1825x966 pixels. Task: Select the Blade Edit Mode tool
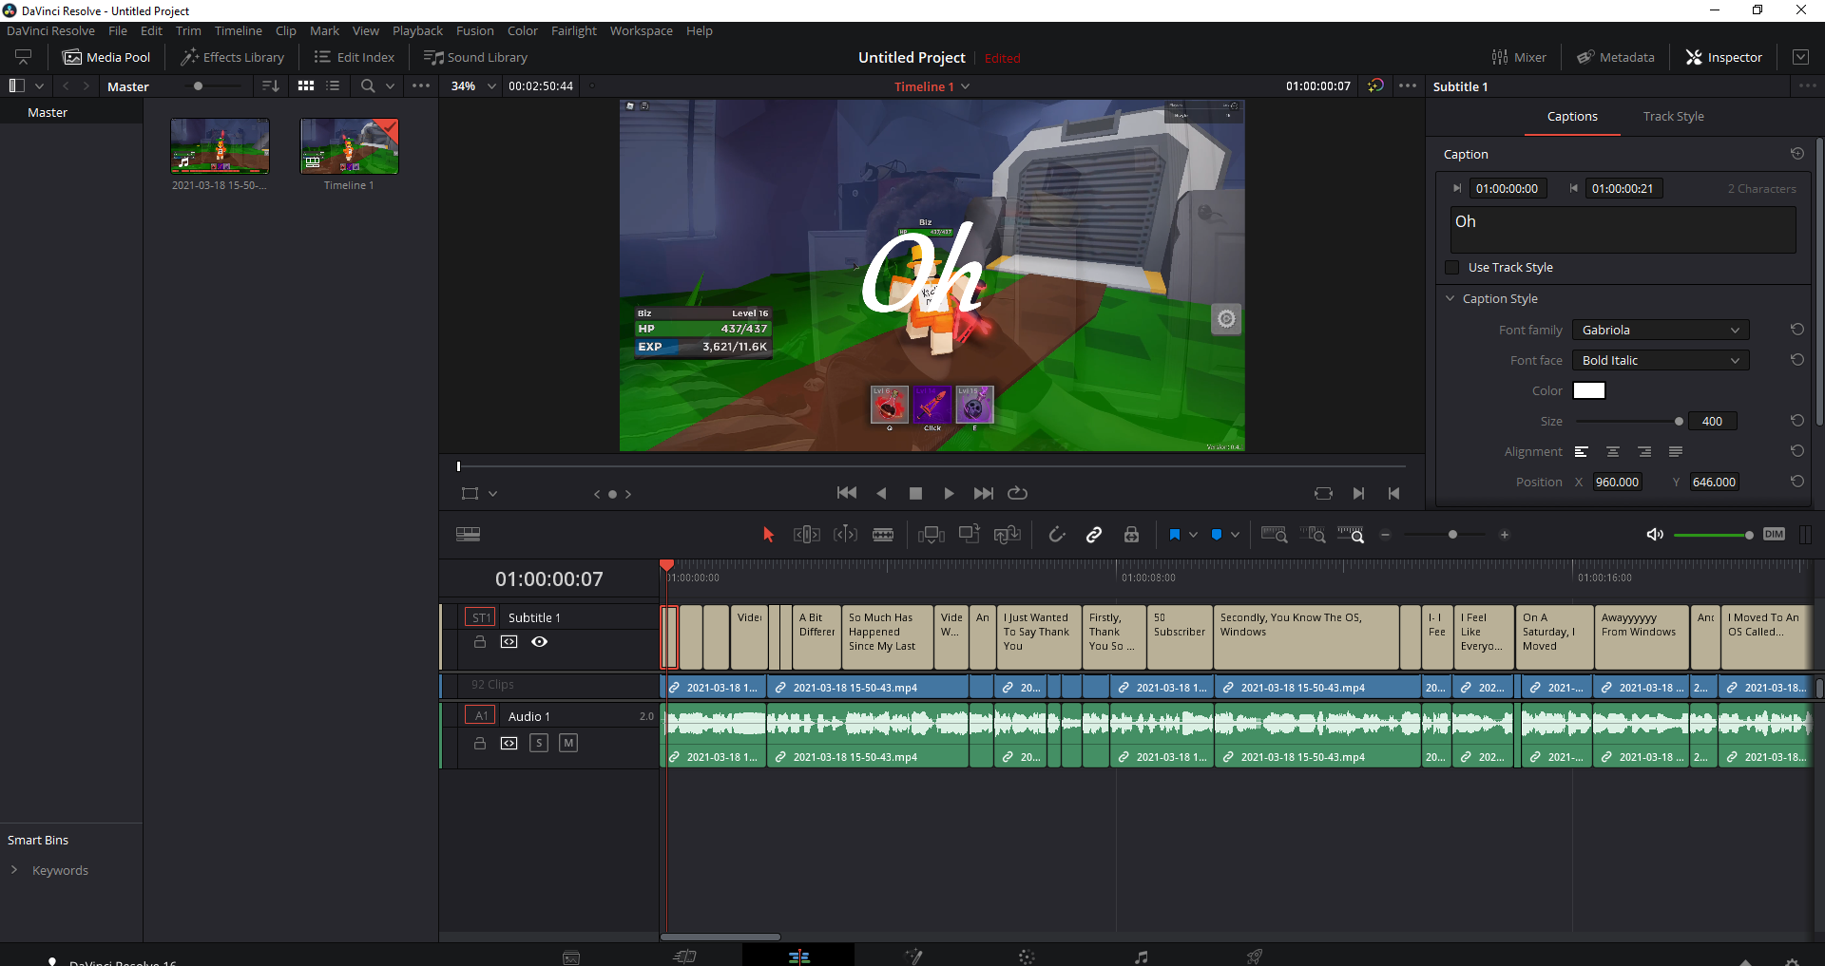pyautogui.click(x=883, y=535)
